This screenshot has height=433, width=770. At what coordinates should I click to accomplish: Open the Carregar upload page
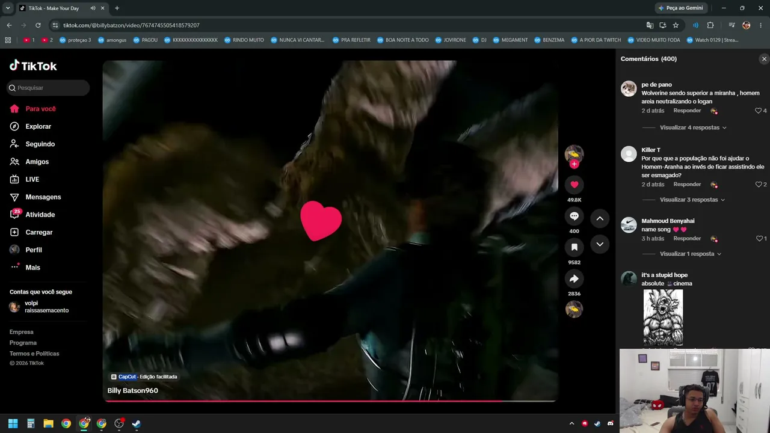[x=38, y=232]
